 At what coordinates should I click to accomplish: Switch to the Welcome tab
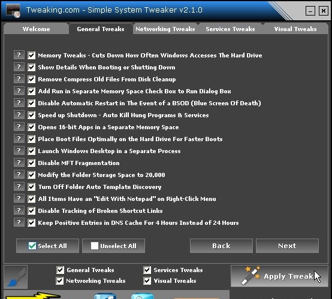point(36,29)
